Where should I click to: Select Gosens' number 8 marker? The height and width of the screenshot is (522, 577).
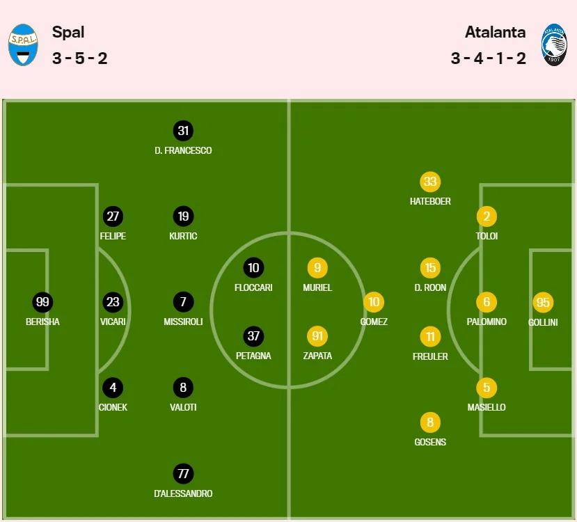(430, 422)
